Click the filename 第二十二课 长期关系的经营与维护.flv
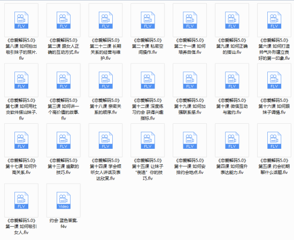This screenshot has height=240, width=294. pyautogui.click(x=106, y=49)
